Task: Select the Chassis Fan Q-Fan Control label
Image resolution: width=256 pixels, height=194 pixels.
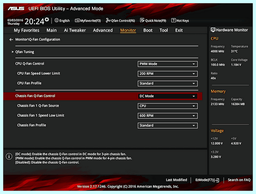Action: 35,96
